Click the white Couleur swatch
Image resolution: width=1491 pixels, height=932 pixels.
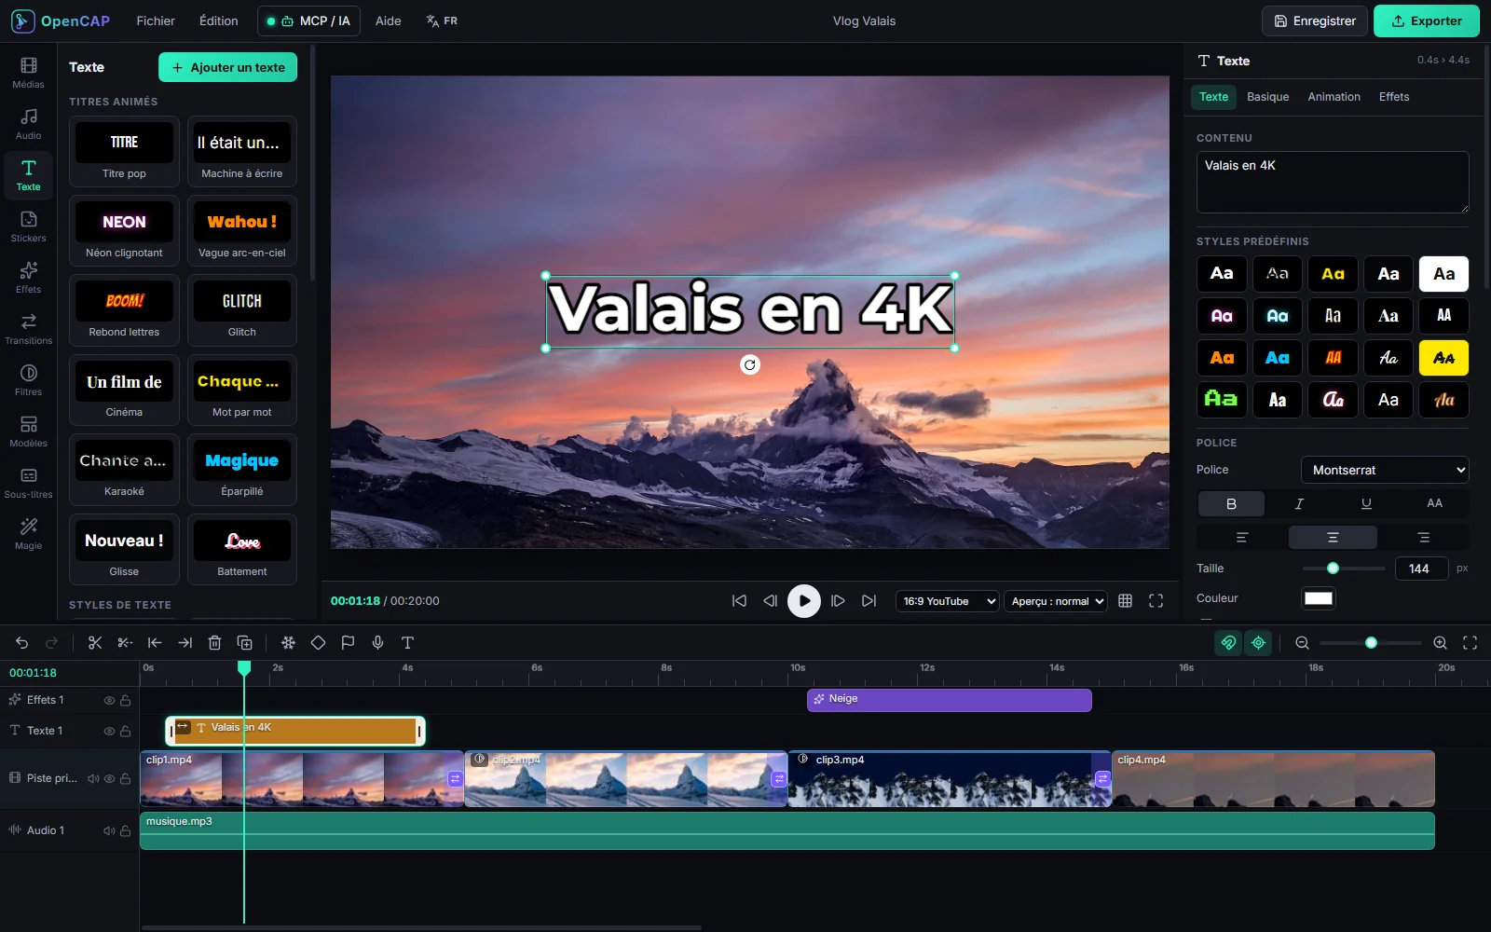pos(1319,598)
